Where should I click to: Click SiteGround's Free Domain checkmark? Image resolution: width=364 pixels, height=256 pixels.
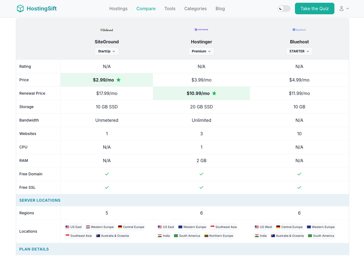pyautogui.click(x=107, y=174)
